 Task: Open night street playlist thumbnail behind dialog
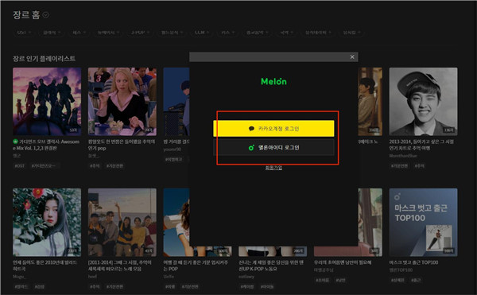pos(176,102)
